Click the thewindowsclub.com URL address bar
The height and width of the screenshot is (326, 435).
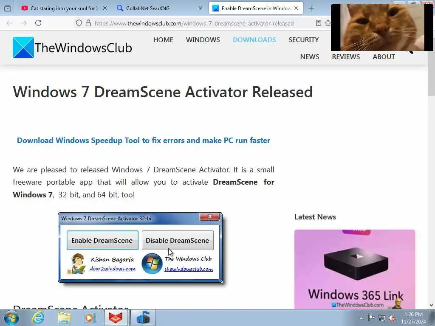tap(194, 23)
